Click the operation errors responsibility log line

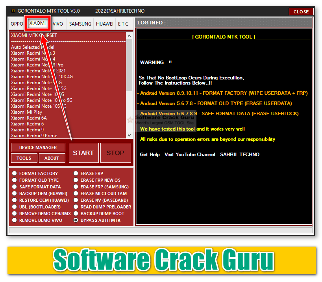tap(207, 139)
